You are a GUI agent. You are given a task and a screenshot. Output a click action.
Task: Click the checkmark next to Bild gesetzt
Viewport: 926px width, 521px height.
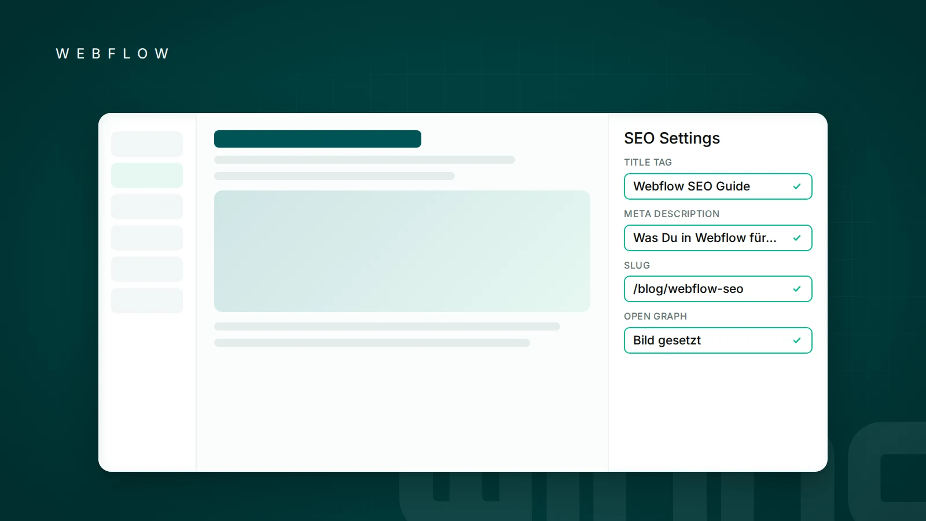(x=797, y=340)
